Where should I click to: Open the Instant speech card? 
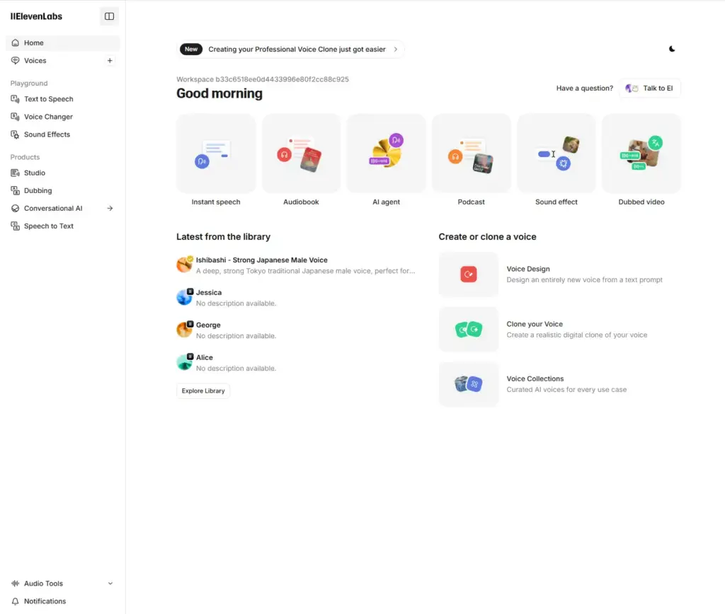[216, 153]
